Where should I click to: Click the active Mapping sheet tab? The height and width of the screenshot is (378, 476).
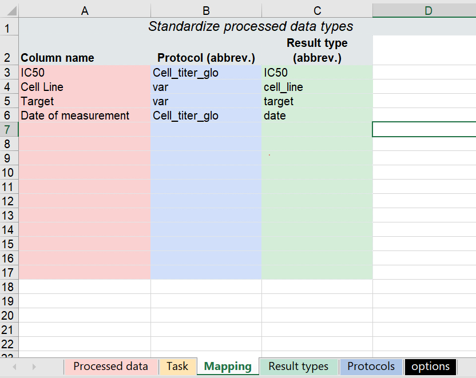click(x=227, y=367)
